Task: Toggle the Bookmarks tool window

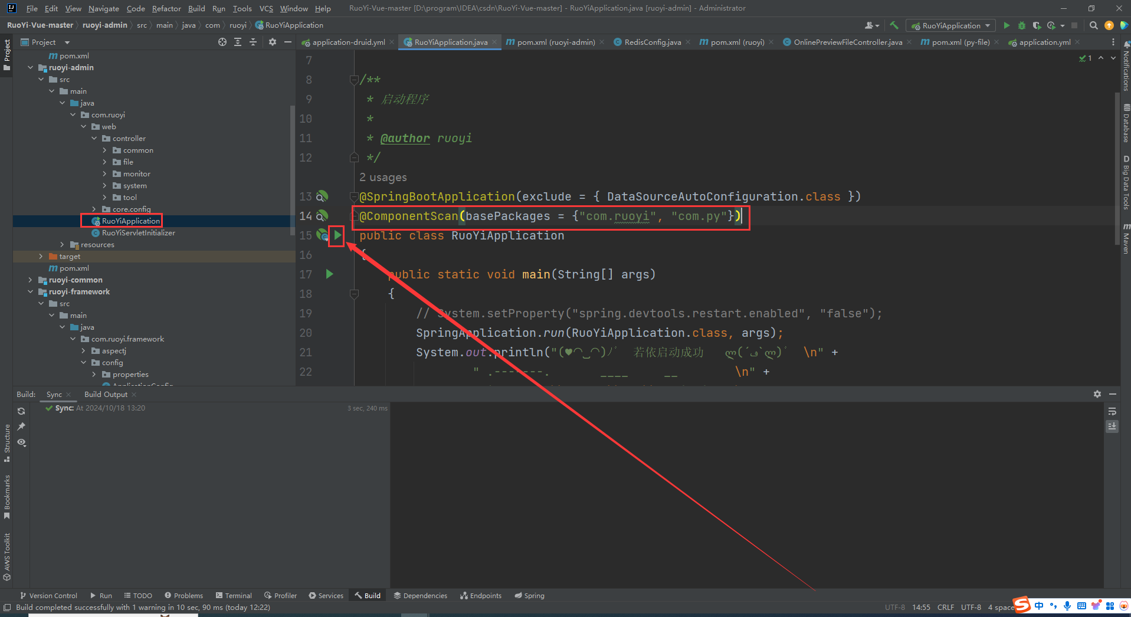Action: 7,497
